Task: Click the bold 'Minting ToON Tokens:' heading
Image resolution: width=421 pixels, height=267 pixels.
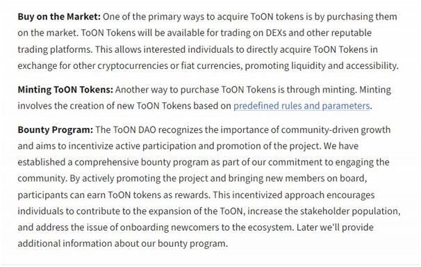Action: [65, 90]
